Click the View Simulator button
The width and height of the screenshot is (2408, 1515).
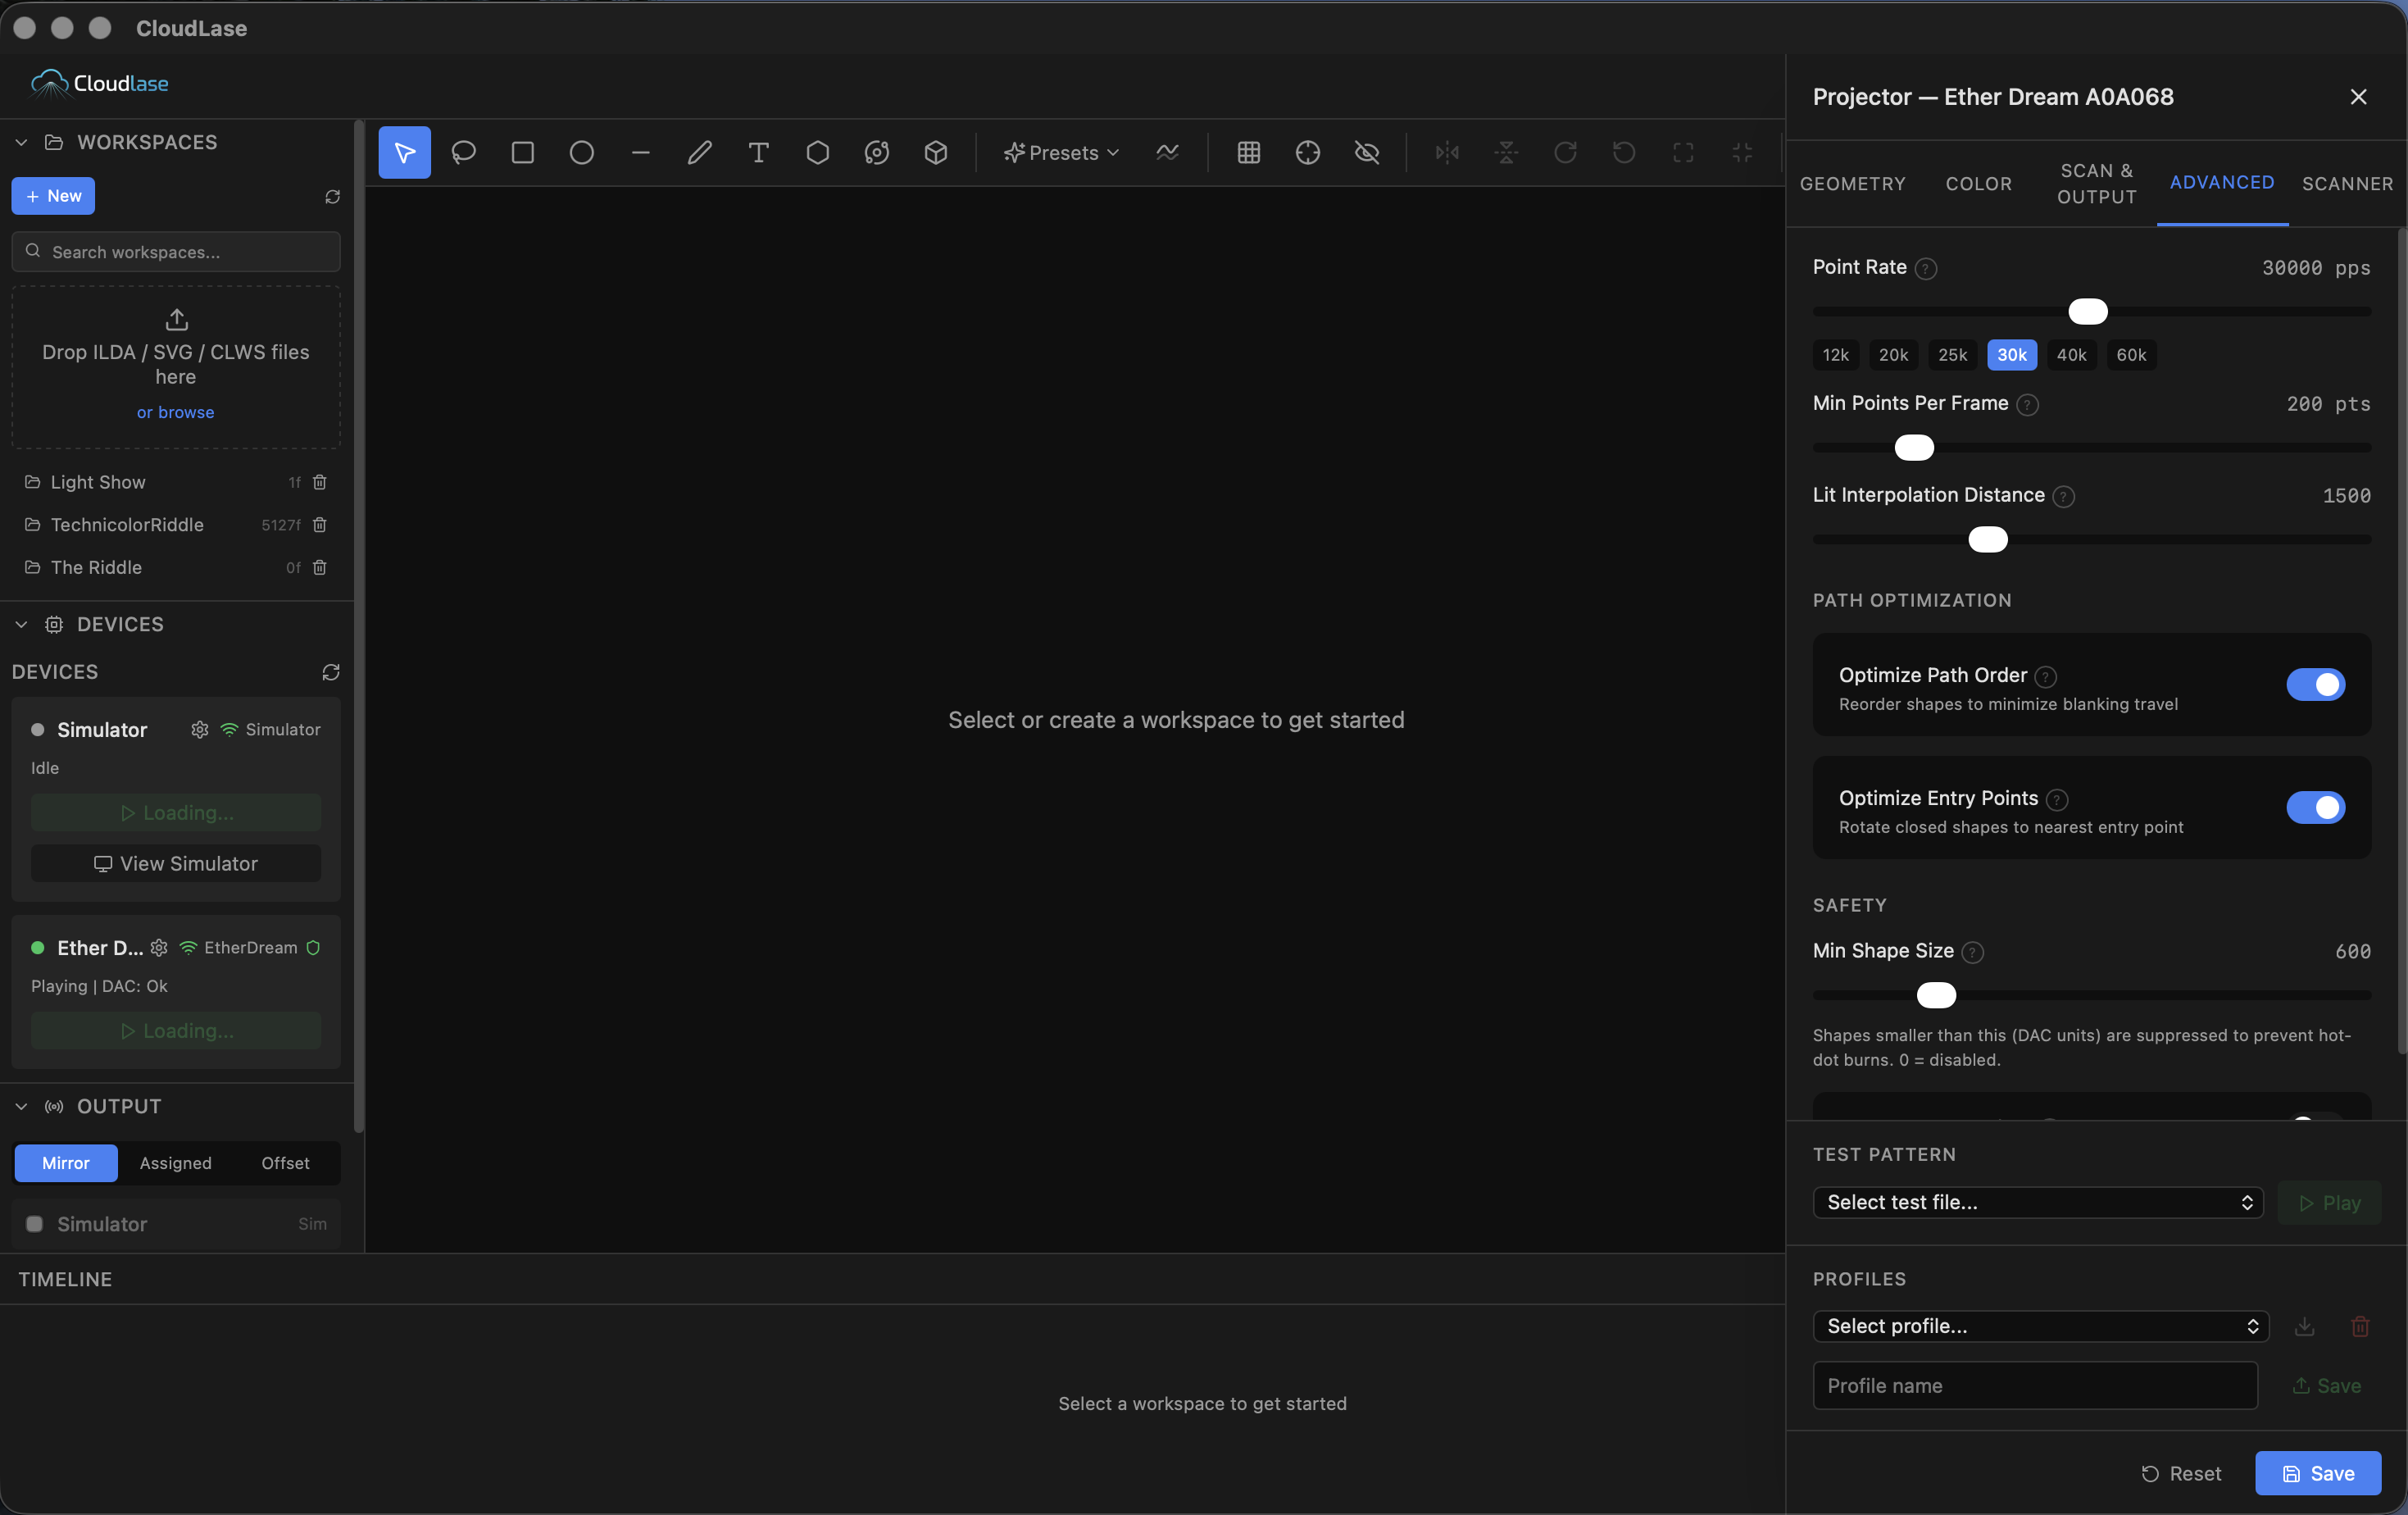pos(175,863)
